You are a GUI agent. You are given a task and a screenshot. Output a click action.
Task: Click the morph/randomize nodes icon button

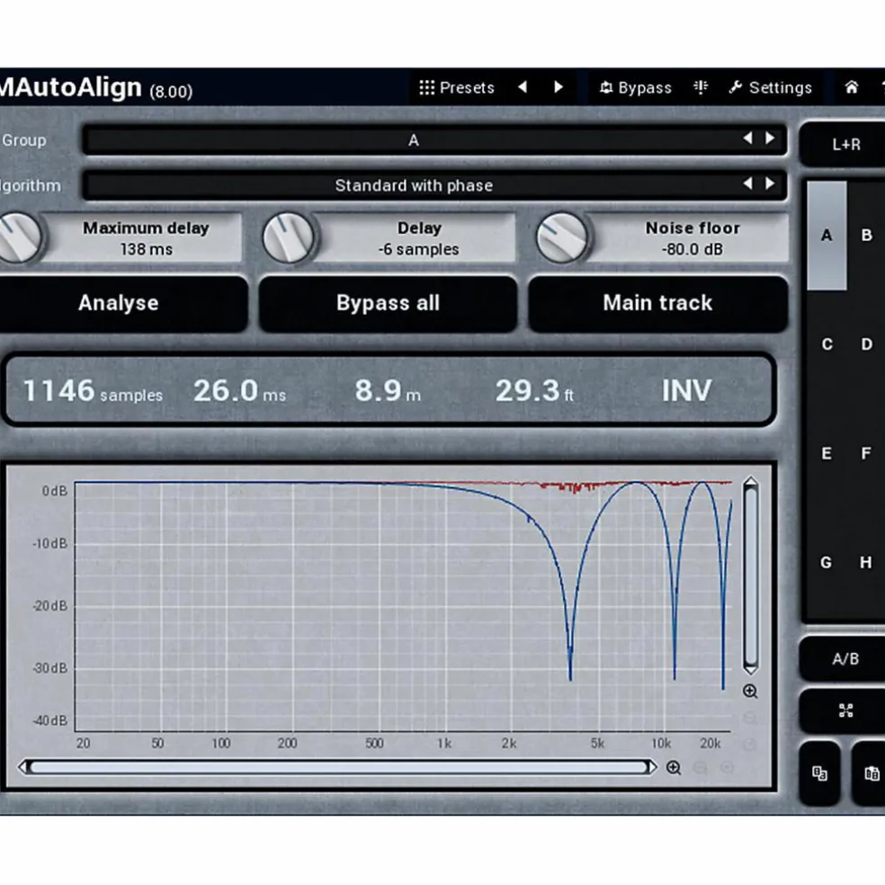[845, 711]
